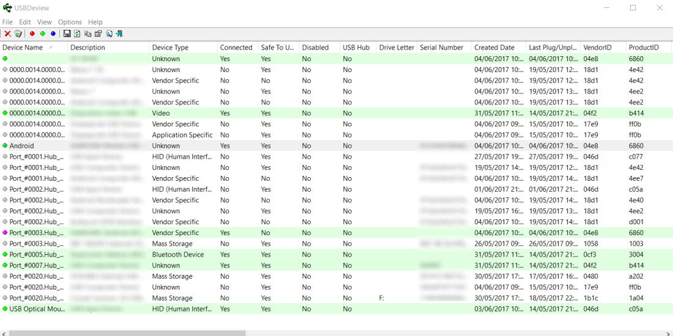673x336 pixels.
Task: Sort list by VendorID column header
Action: click(597, 48)
